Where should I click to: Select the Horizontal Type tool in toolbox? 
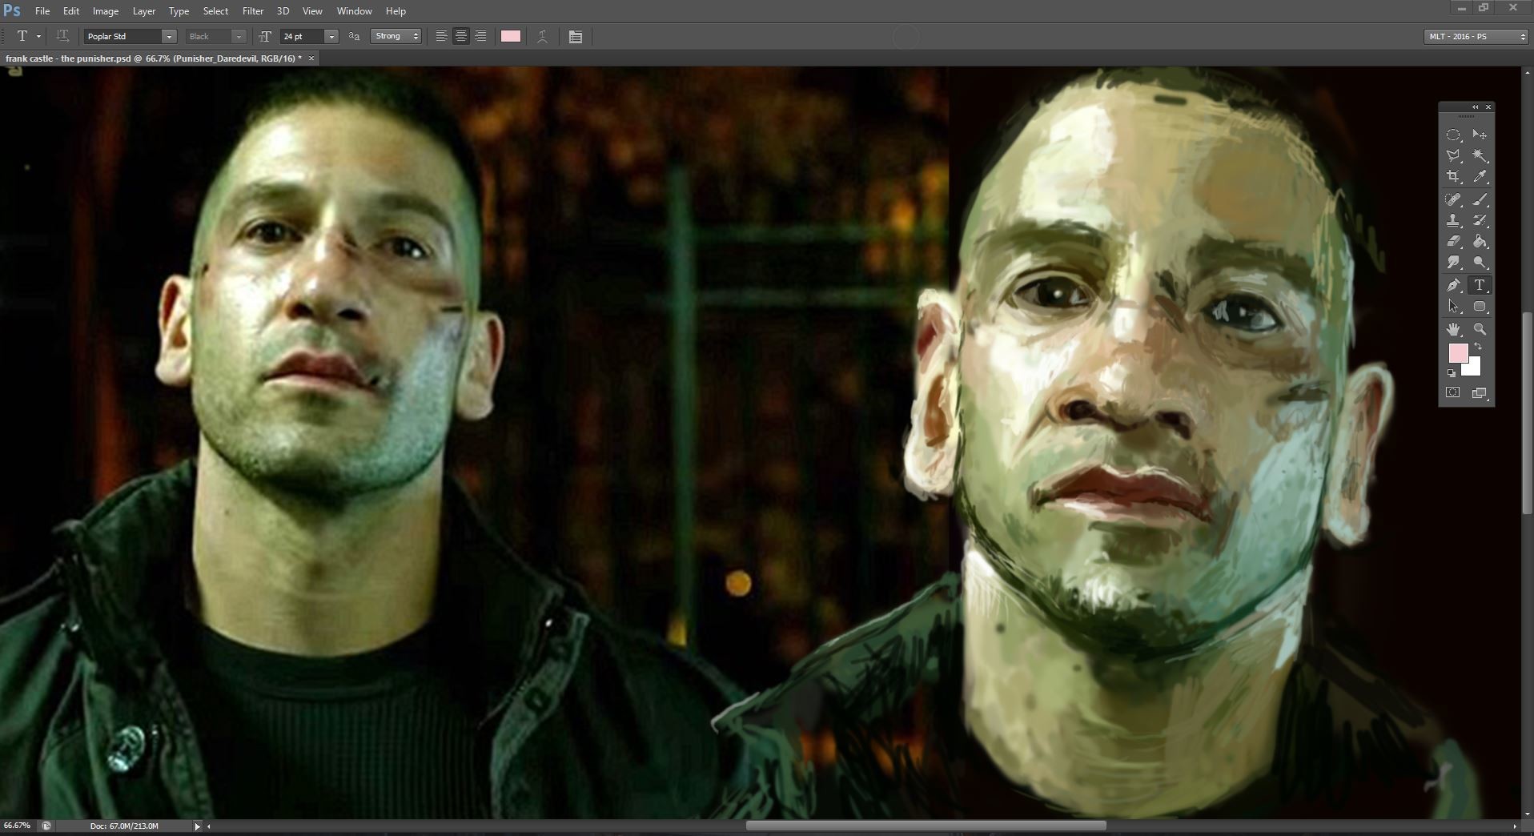[x=1480, y=285]
